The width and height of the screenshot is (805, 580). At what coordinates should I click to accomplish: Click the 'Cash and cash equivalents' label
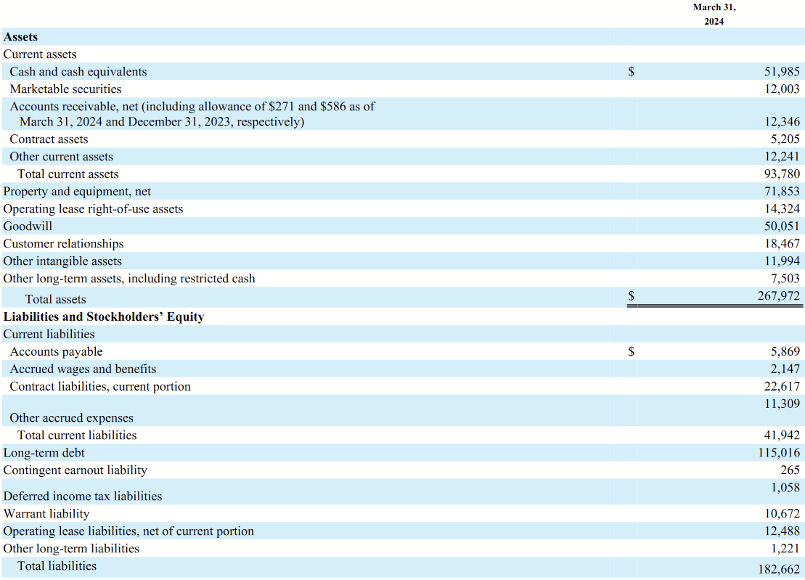point(78,72)
